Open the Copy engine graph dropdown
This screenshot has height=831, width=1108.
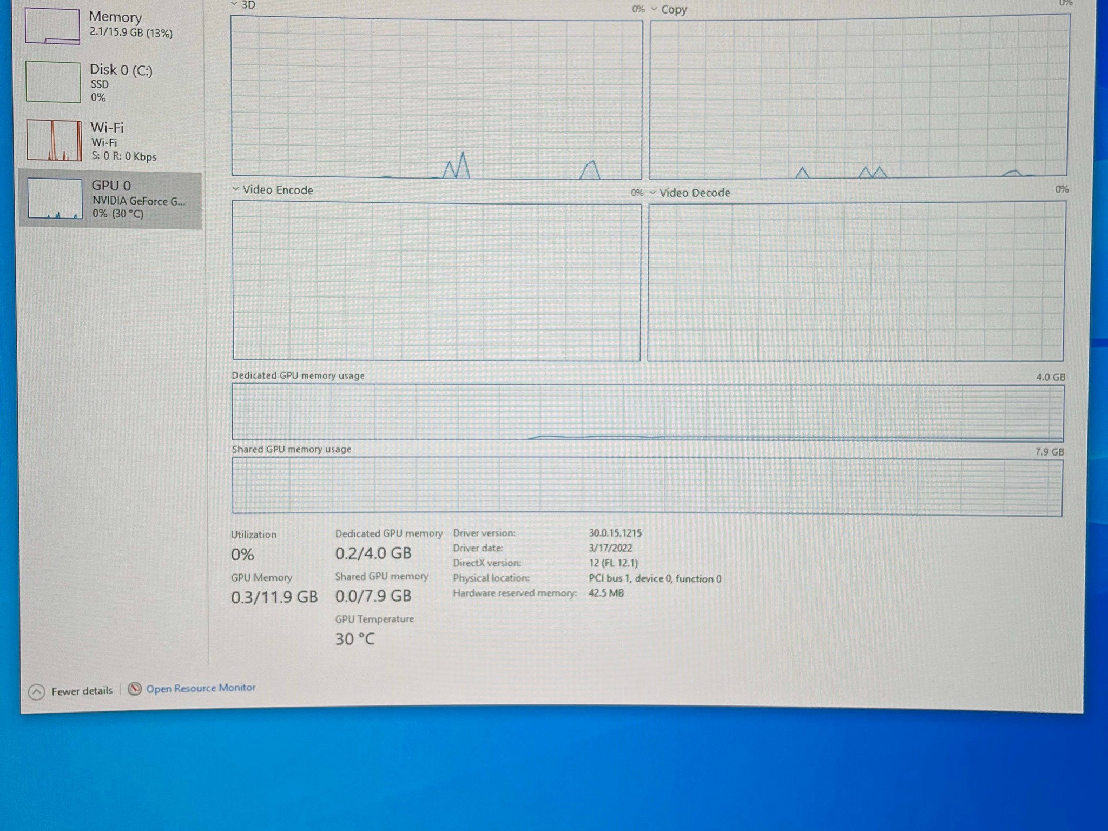tap(654, 9)
